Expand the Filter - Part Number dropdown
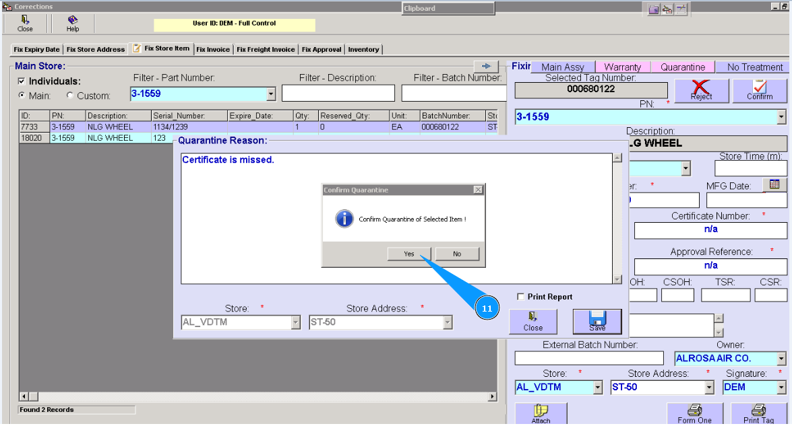This screenshot has height=426, width=792. pyautogui.click(x=271, y=94)
